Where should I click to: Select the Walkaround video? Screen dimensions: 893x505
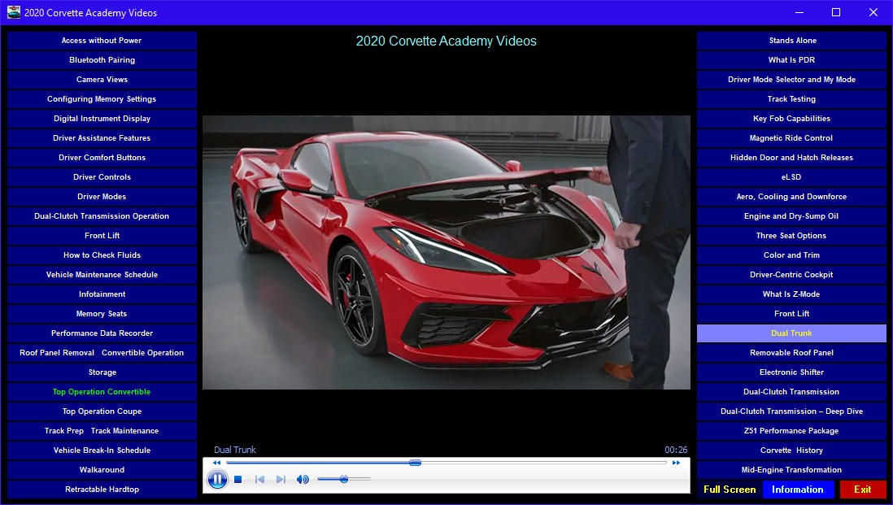pos(102,470)
